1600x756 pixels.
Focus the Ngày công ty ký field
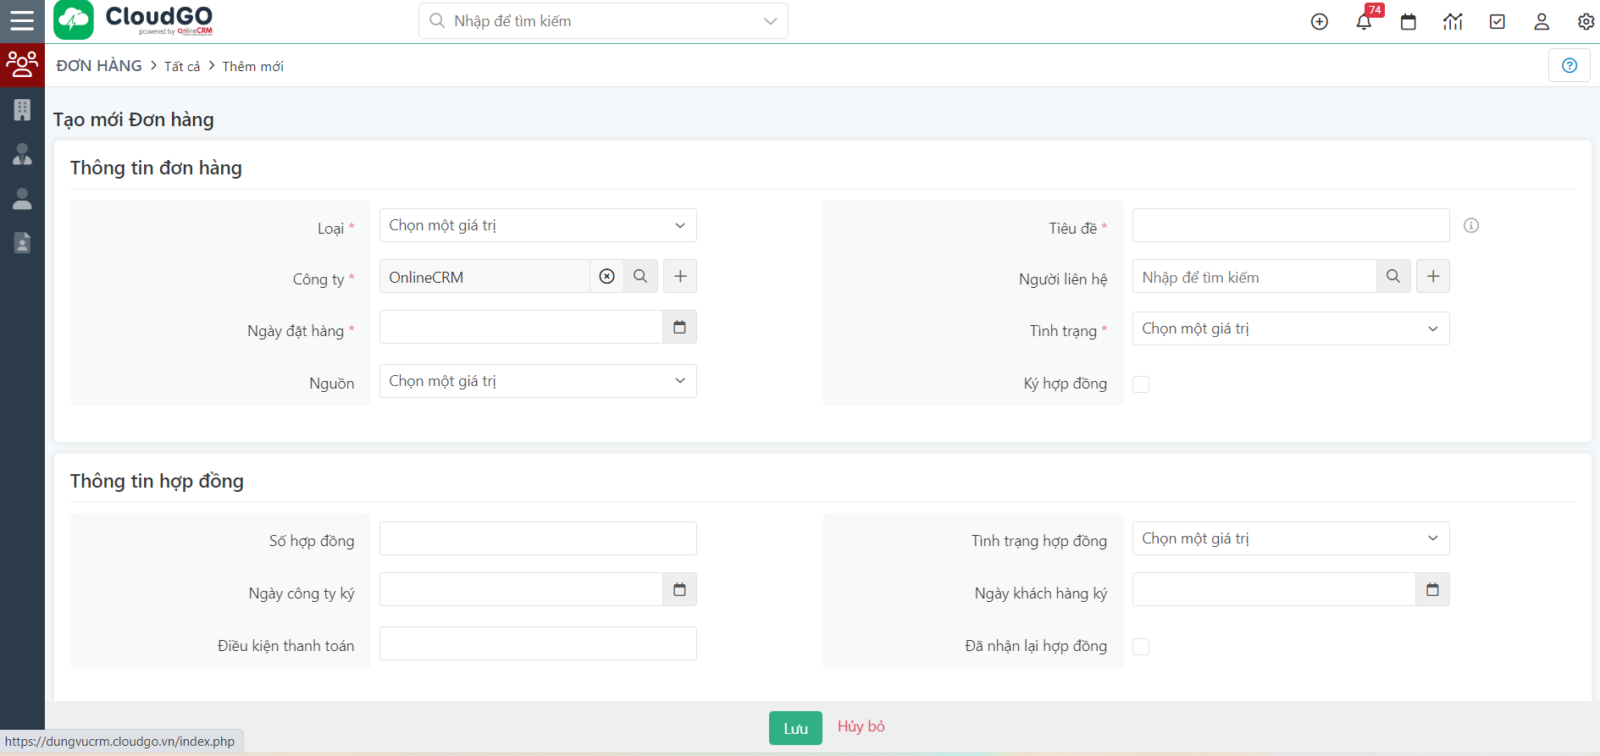(521, 589)
